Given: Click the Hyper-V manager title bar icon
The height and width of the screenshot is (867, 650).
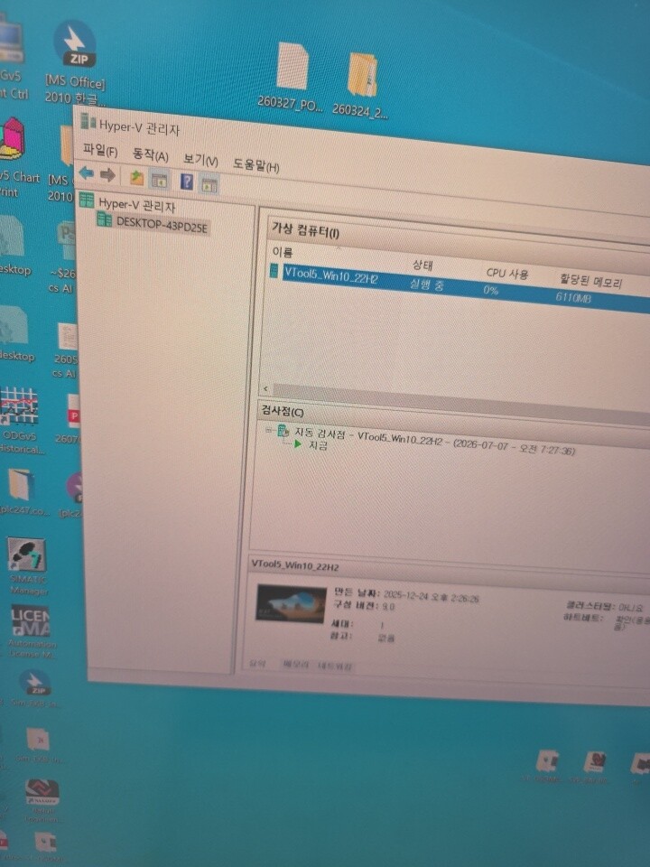Looking at the screenshot, I should click(88, 120).
